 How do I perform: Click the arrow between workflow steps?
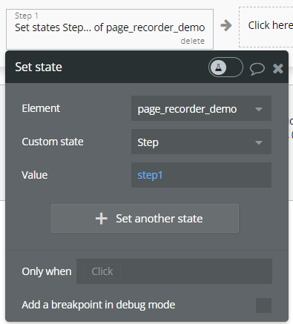226,25
